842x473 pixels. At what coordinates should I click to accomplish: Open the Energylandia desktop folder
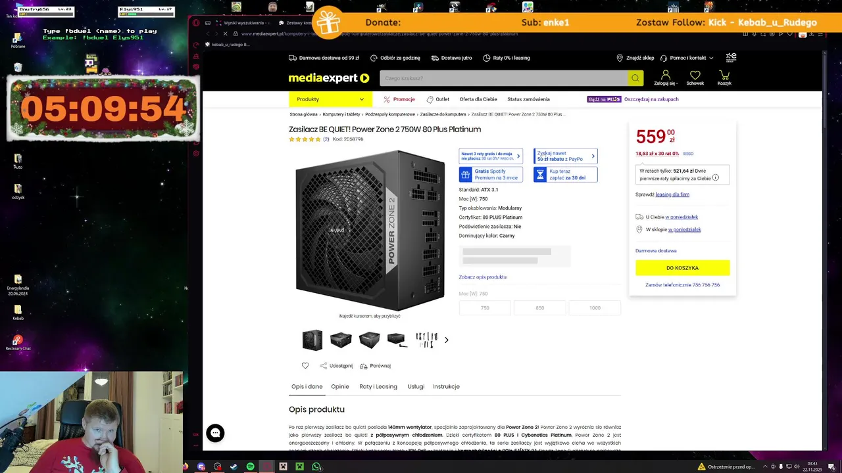coord(18,284)
